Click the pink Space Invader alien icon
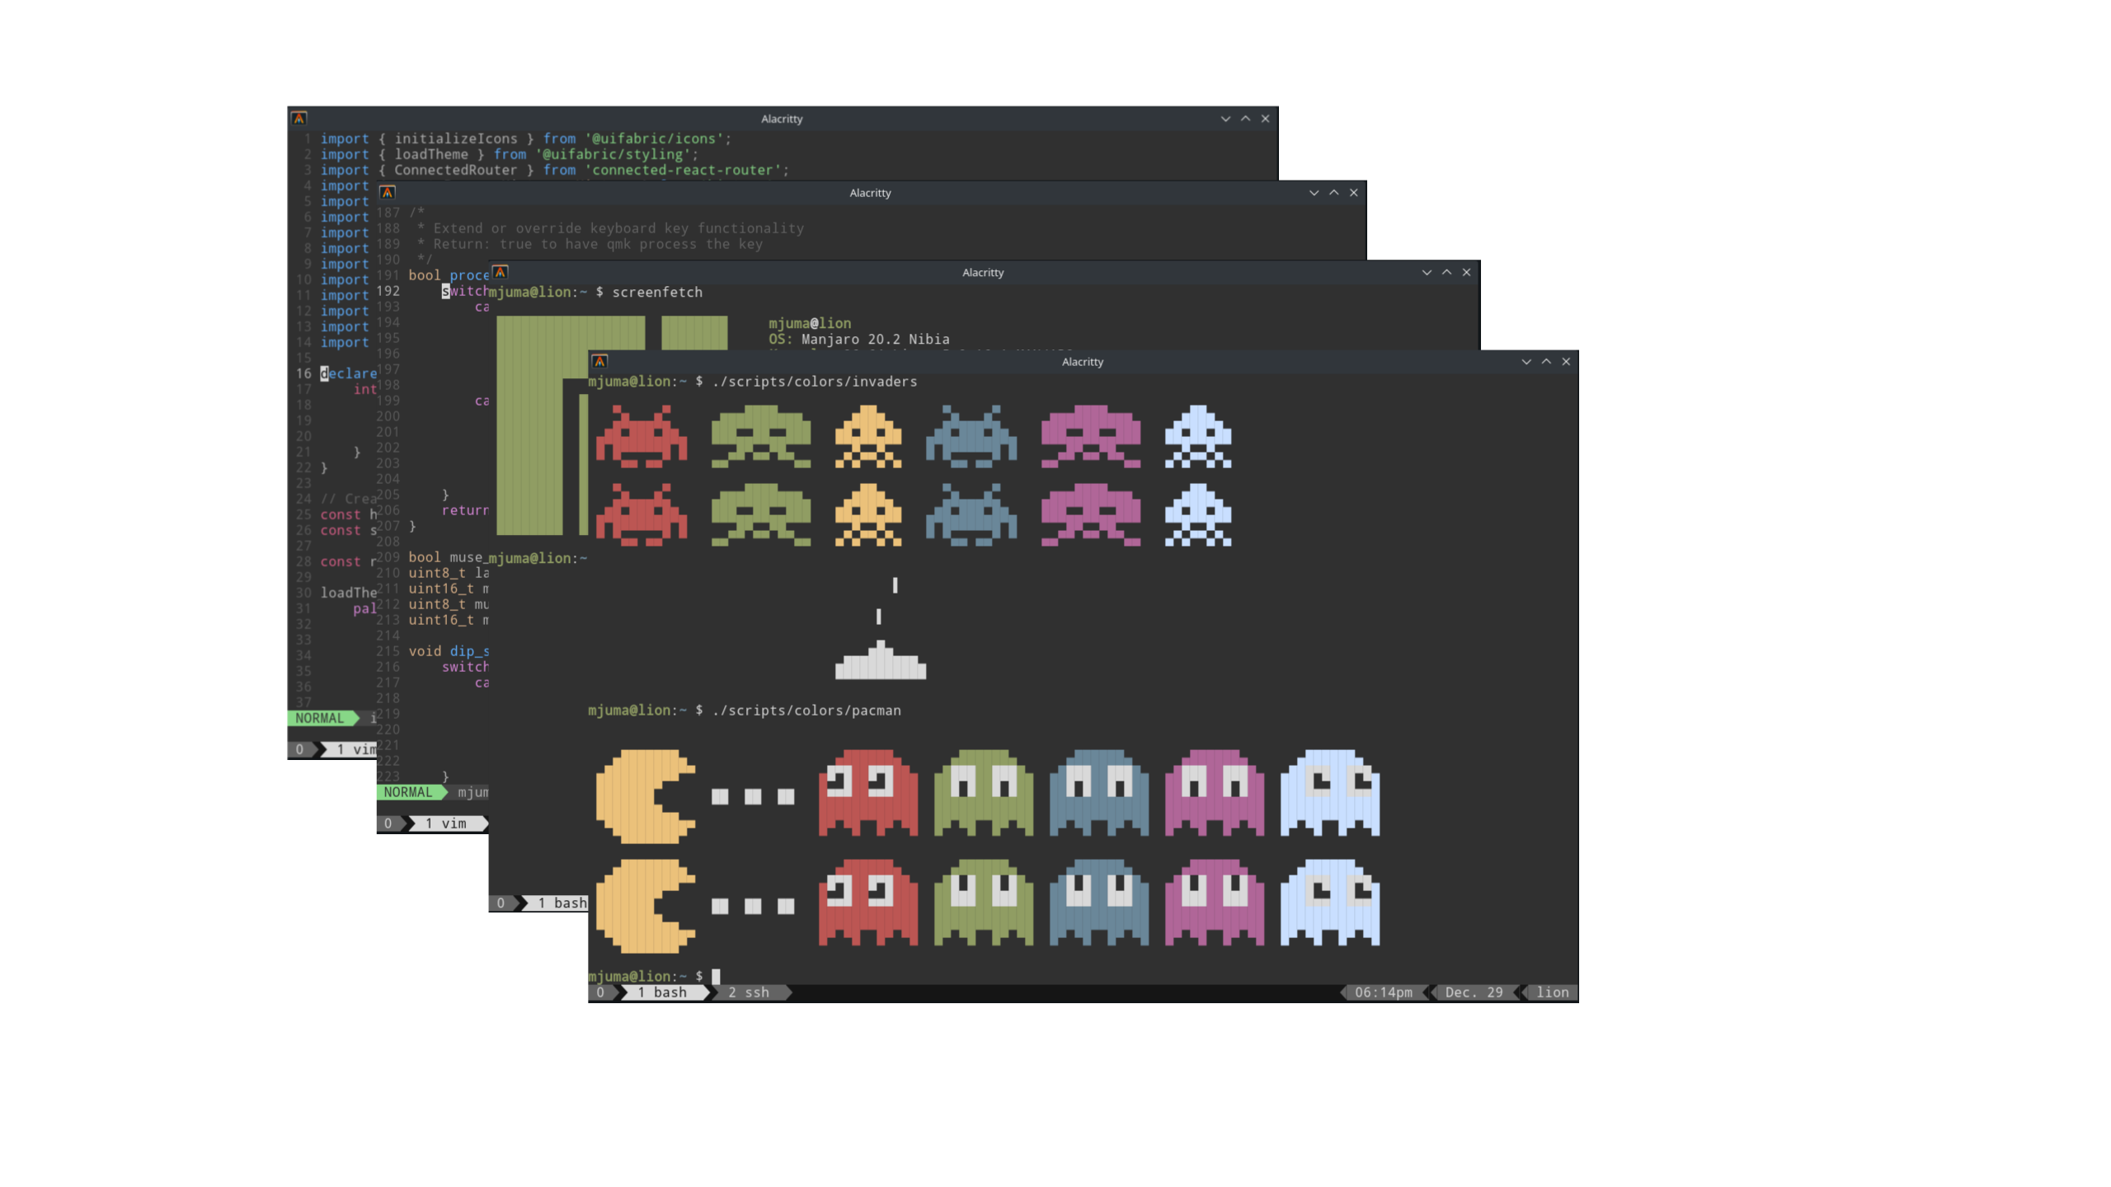Image resolution: width=2111 pixels, height=1187 pixels. point(1086,434)
